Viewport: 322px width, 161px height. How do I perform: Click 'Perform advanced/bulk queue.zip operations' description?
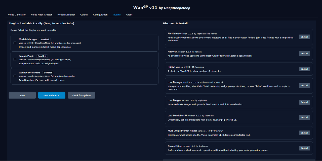pyautogui.click(x=218, y=150)
